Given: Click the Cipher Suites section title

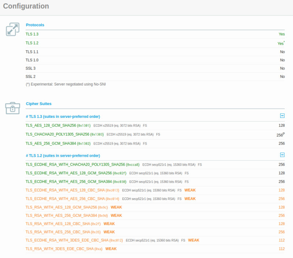Looking at the screenshot, I should tap(38, 103).
